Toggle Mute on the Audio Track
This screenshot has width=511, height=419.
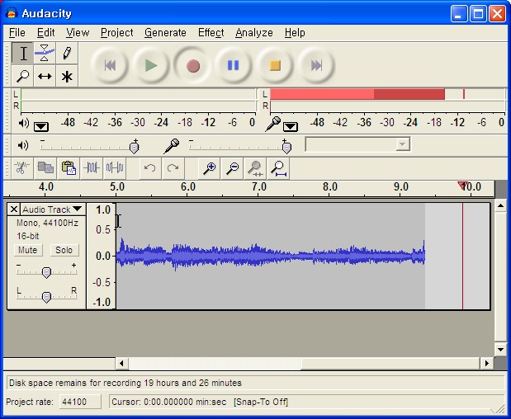point(28,250)
